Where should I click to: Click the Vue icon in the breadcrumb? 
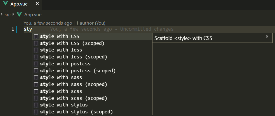click(x=20, y=14)
